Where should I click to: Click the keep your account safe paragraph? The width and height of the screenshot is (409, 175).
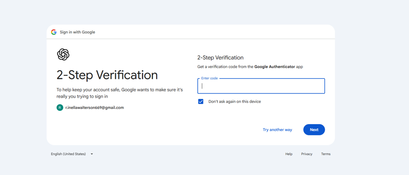pyautogui.click(x=120, y=93)
